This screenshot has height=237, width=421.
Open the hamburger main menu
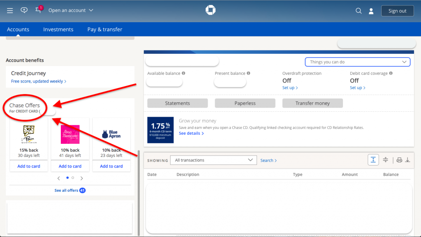click(10, 10)
